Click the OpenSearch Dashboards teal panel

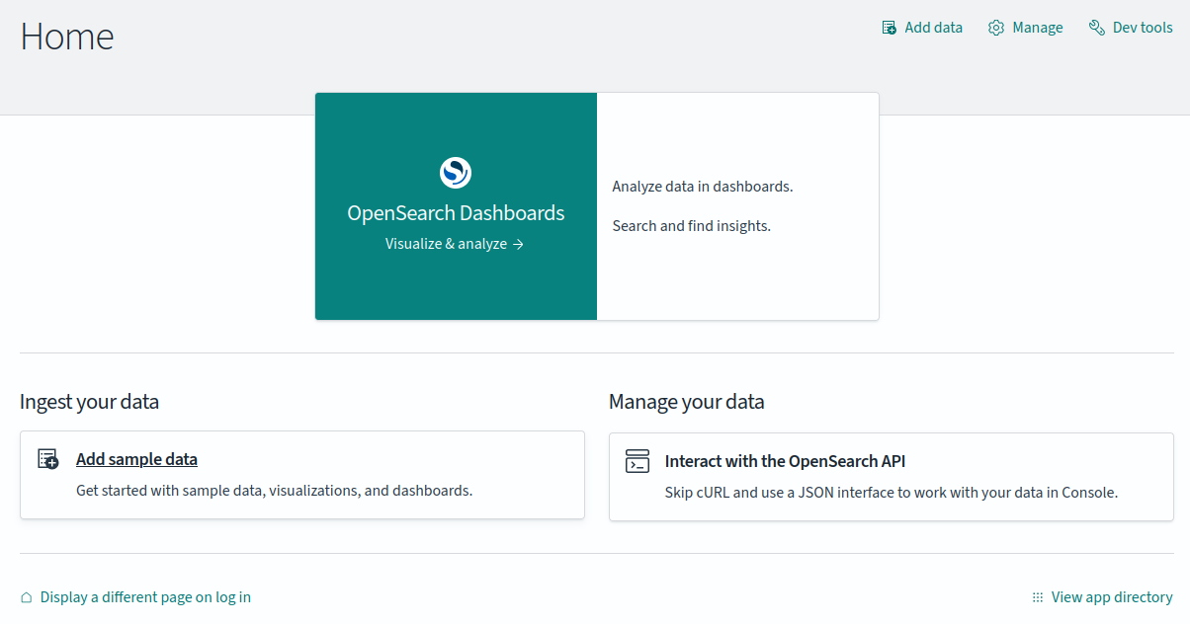455,205
